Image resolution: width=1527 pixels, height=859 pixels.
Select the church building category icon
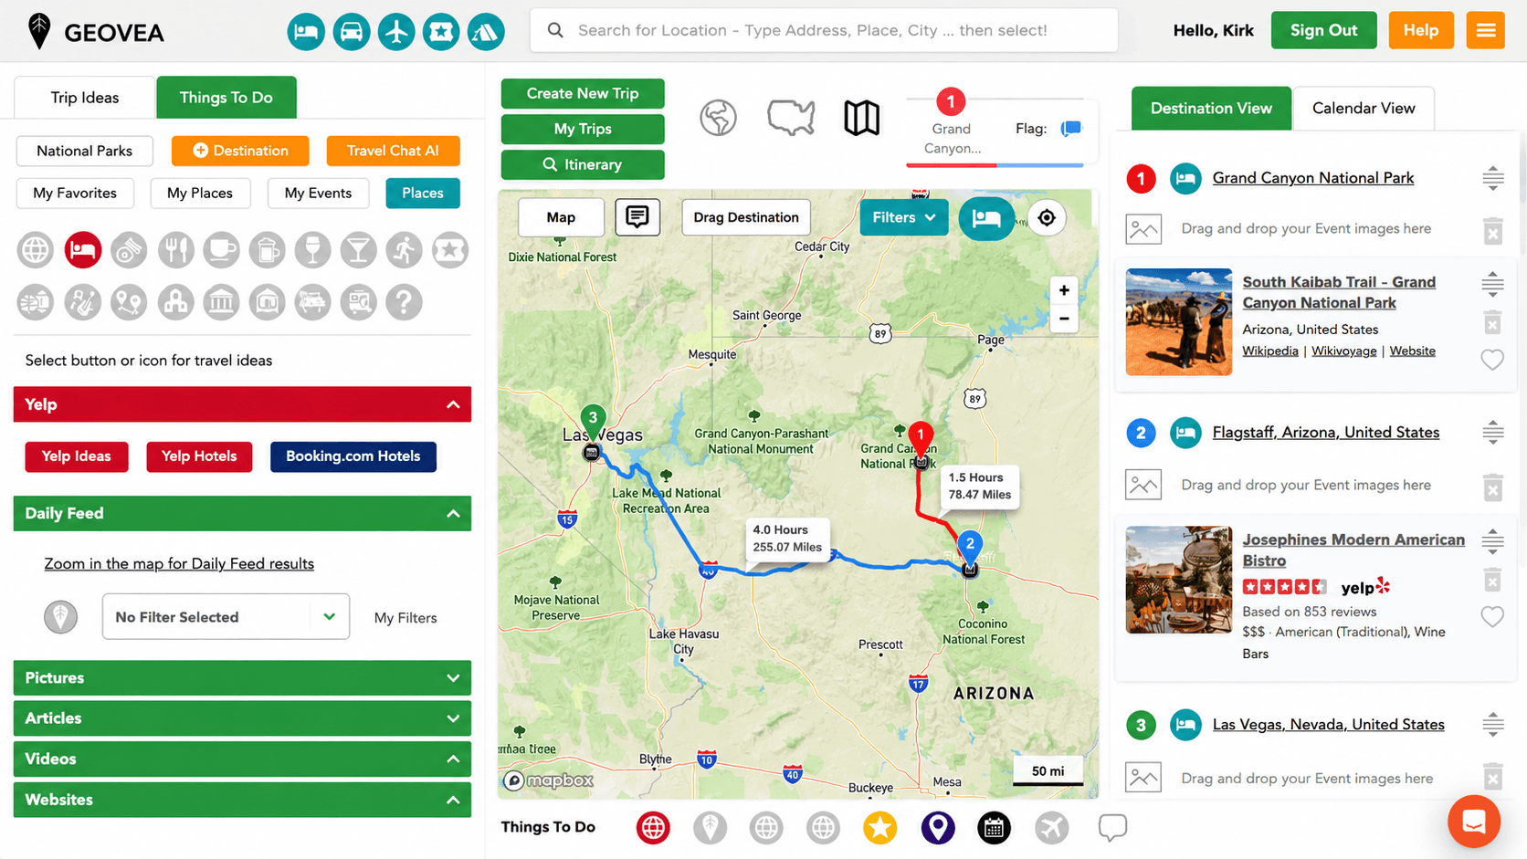175,301
